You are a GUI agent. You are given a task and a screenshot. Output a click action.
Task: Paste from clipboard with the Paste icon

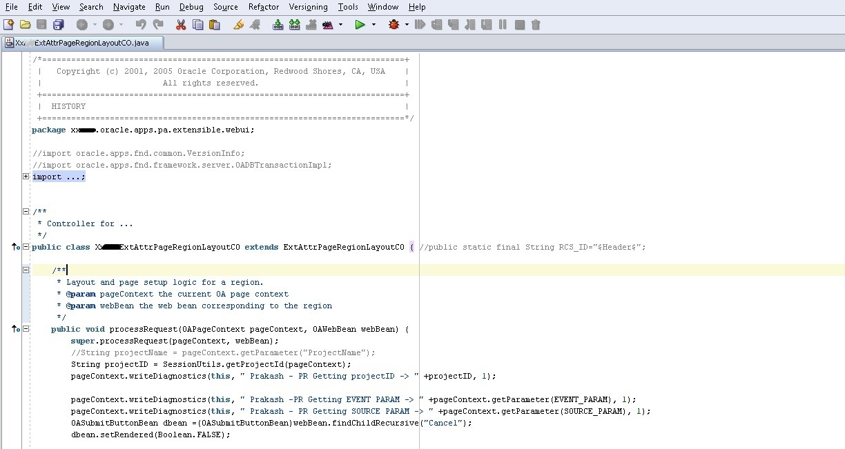point(214,25)
